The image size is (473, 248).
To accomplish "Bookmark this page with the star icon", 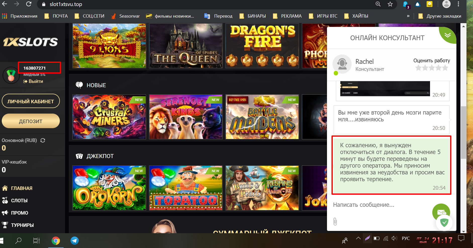I will [x=390, y=4].
